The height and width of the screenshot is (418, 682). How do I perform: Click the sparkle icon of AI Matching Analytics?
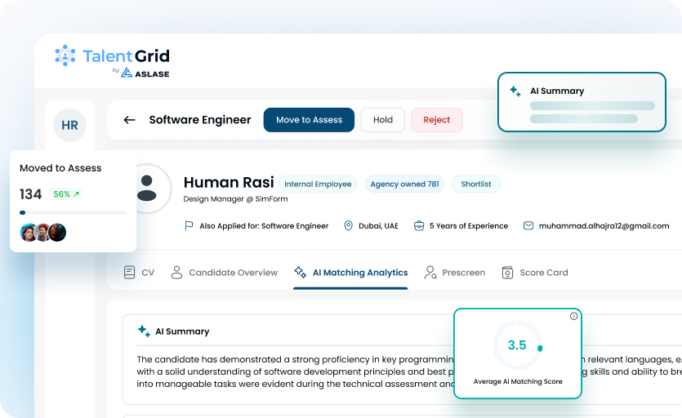click(x=300, y=273)
